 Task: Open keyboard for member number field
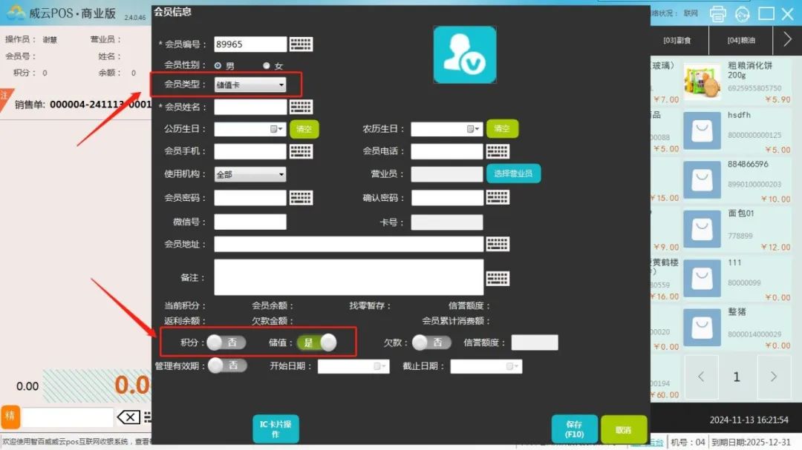tap(301, 44)
